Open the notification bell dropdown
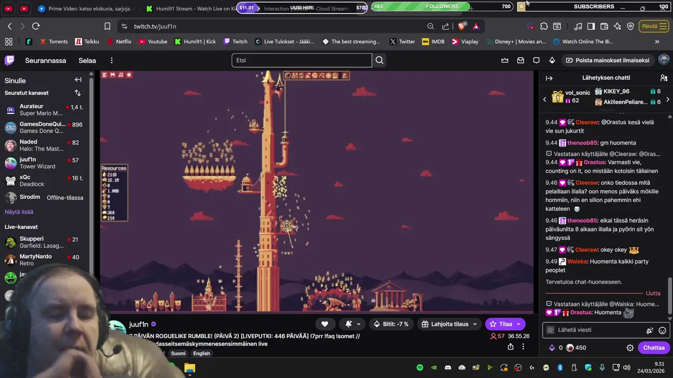 tap(352, 324)
